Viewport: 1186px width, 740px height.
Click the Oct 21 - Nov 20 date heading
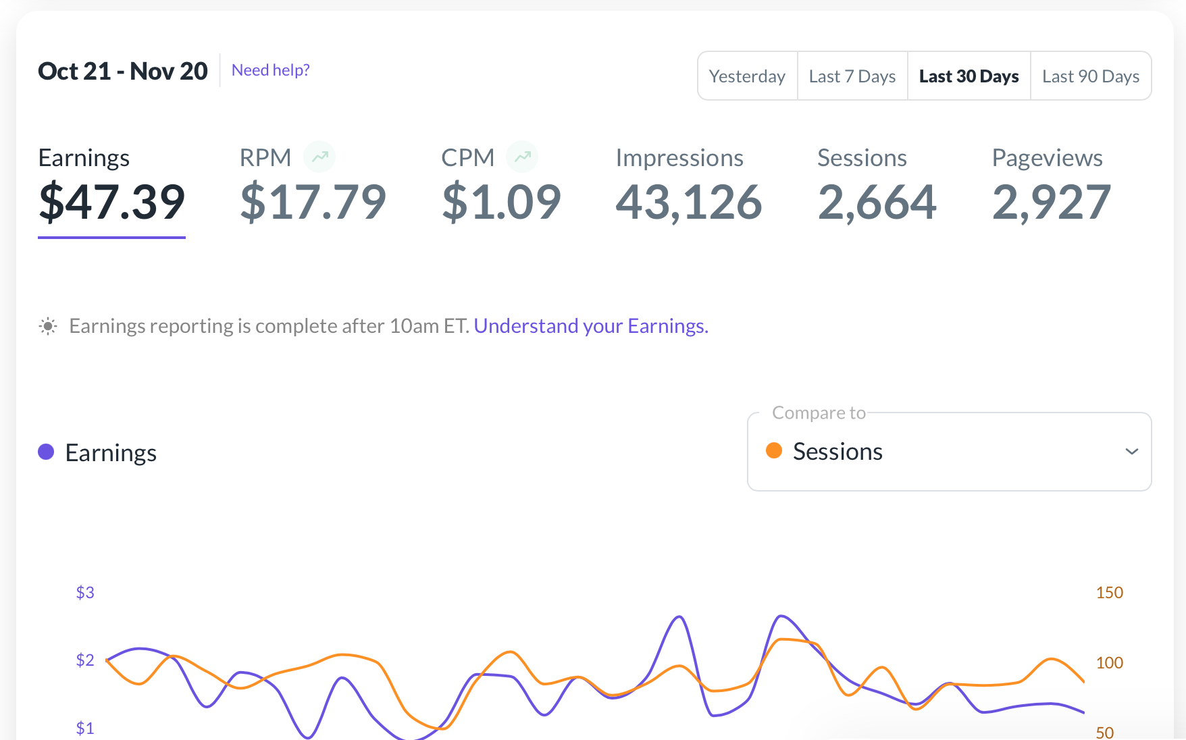point(123,71)
